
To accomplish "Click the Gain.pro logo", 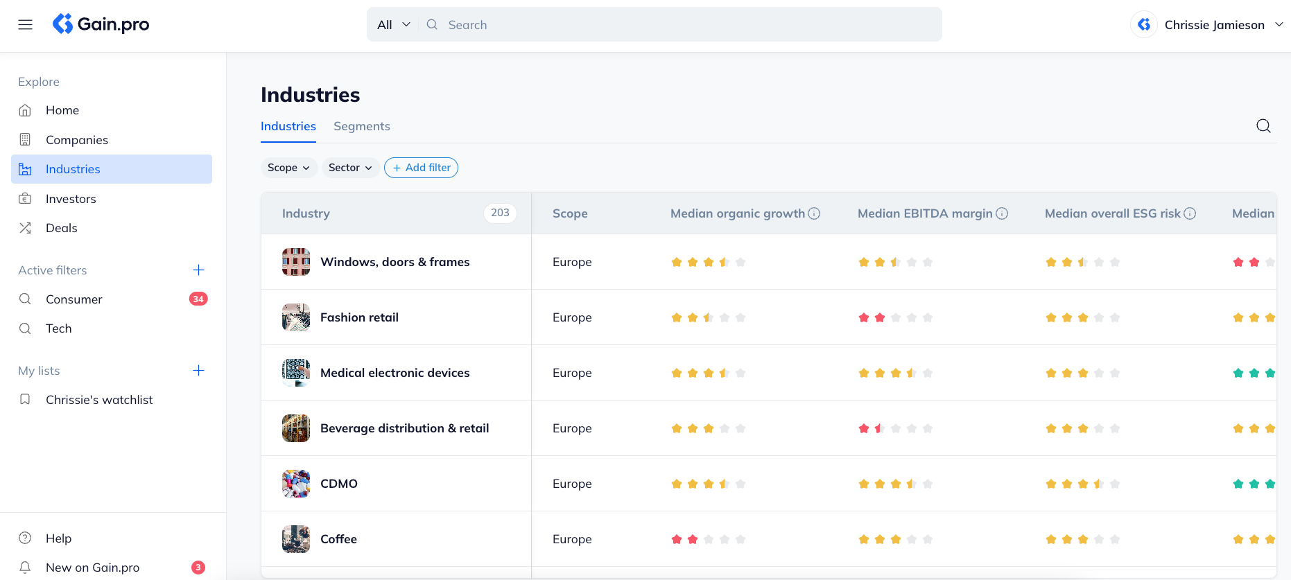I will tap(101, 24).
